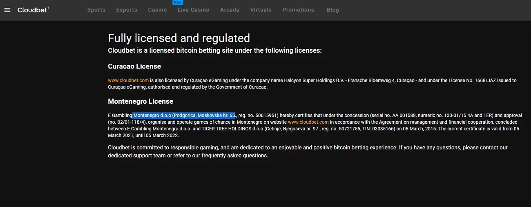Click the text 'dedicated support team'
This screenshot has width=531, height=207.
tap(137, 156)
